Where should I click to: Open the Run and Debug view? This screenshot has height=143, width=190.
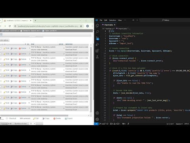[97, 44]
